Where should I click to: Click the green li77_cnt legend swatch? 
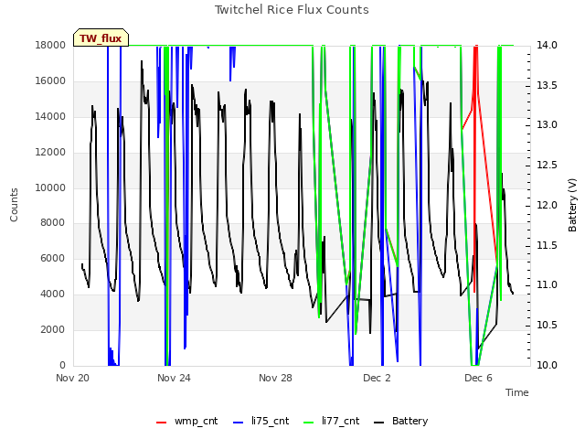[309, 423]
